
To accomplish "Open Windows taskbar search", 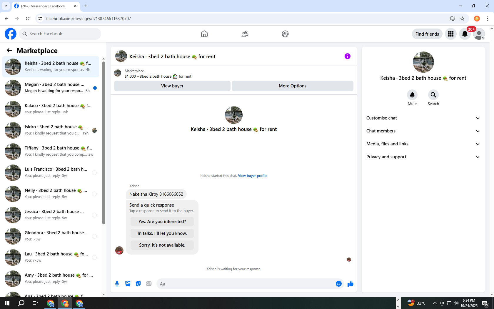I will (21, 303).
